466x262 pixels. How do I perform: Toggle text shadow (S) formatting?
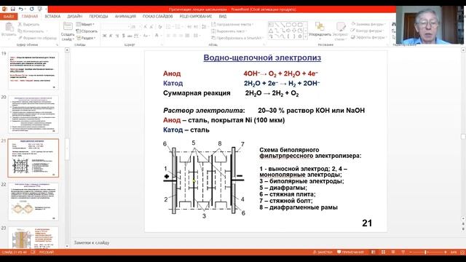pyautogui.click(x=123, y=36)
